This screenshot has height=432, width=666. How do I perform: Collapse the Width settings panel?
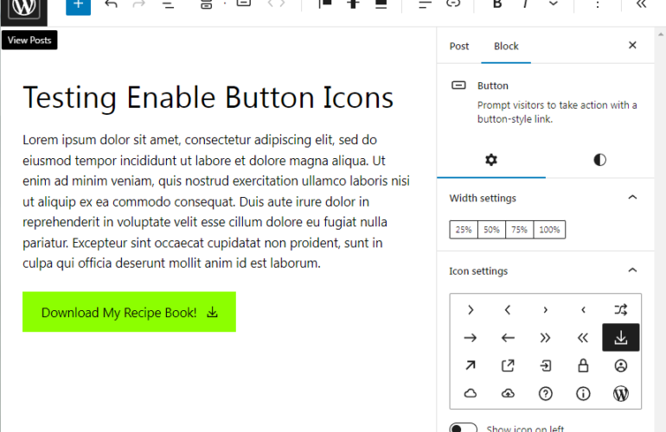632,198
